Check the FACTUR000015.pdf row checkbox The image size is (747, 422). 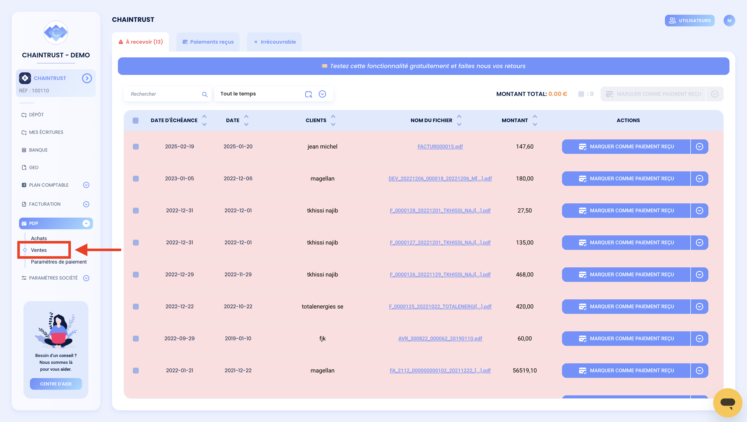coord(135,147)
